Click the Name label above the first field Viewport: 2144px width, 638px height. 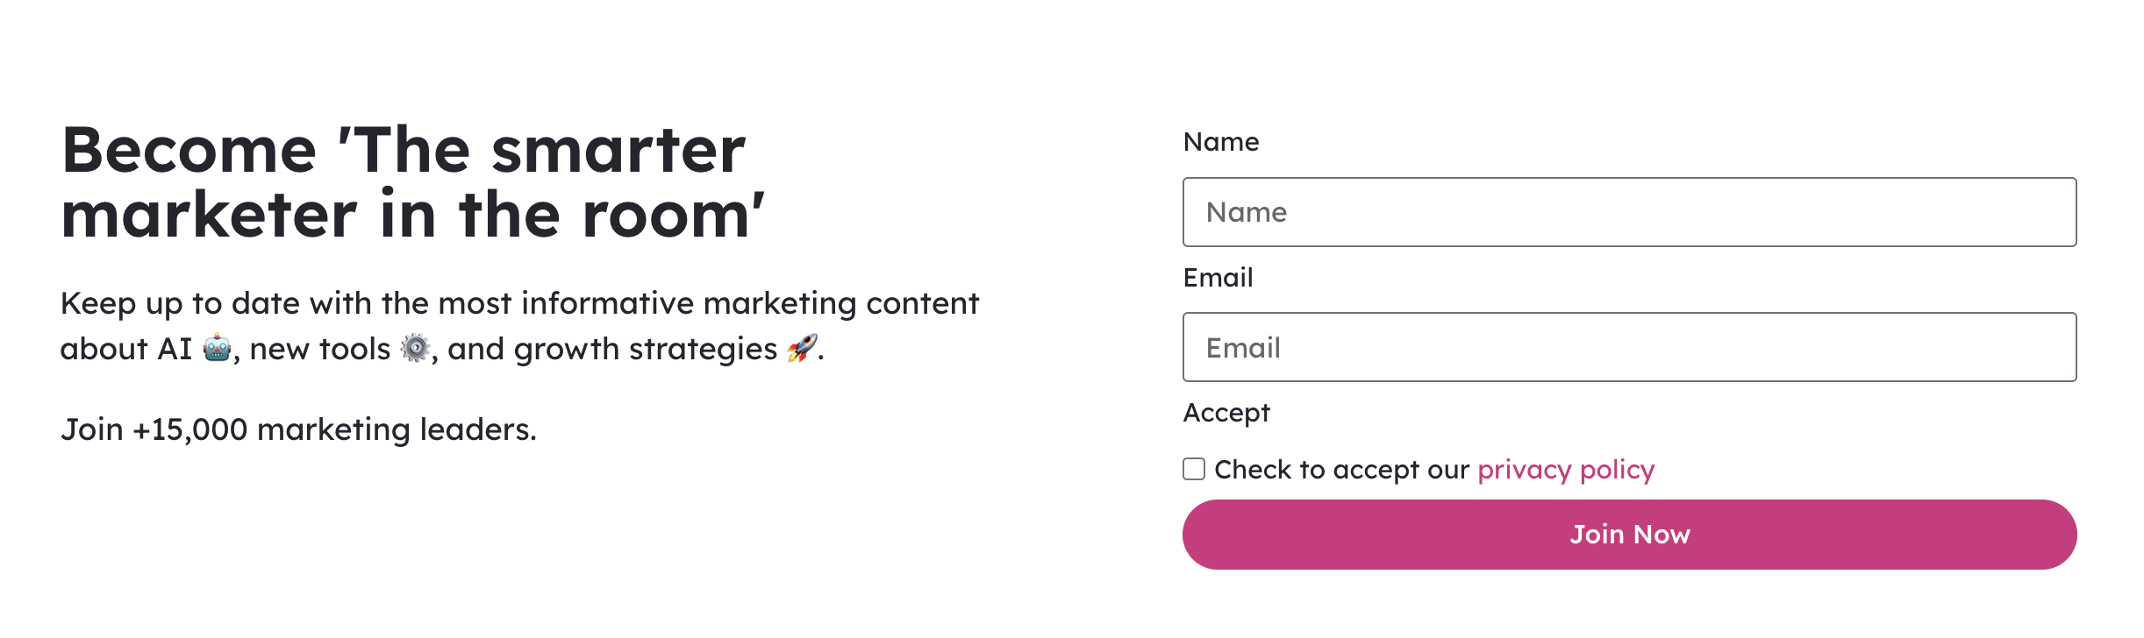(1222, 142)
